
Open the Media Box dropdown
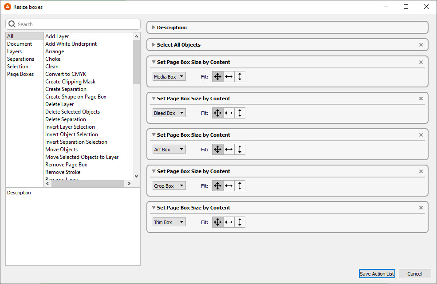click(x=169, y=77)
